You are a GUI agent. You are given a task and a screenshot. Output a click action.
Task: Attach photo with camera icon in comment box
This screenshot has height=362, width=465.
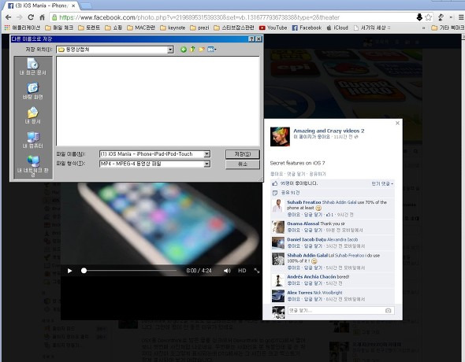389,311
